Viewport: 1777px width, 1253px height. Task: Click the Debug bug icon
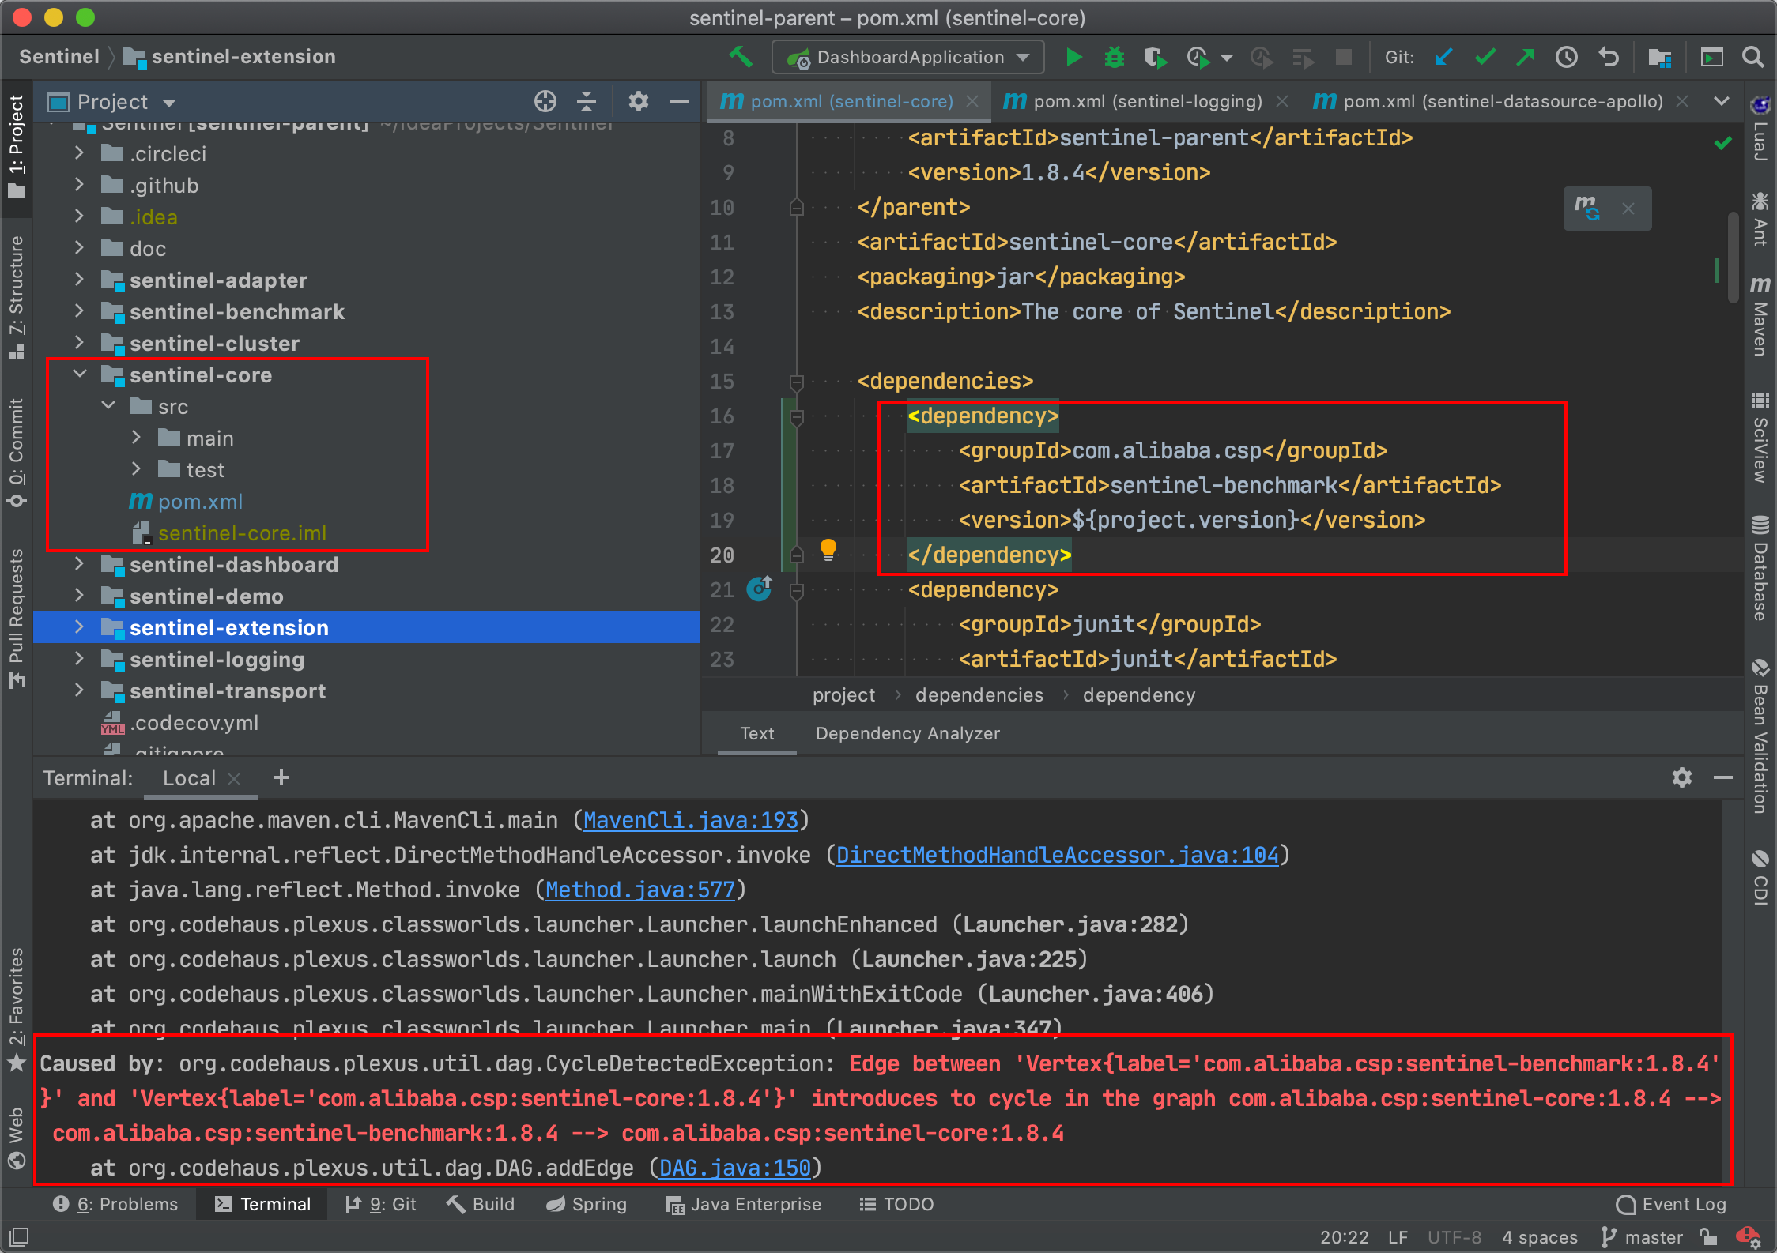[x=1114, y=57]
